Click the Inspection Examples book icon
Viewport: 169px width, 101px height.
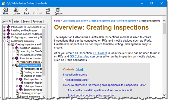(x=17, y=48)
